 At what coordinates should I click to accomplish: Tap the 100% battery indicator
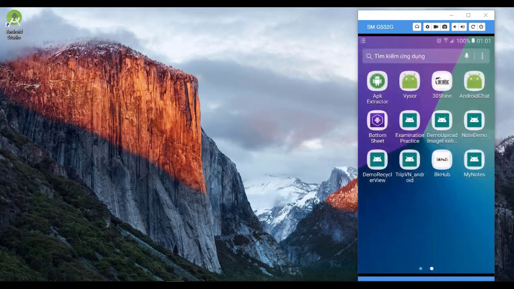point(465,41)
